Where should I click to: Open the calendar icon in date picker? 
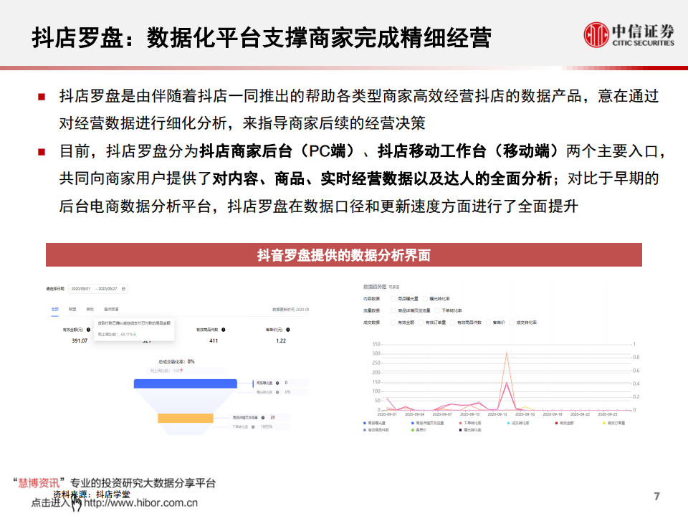coord(123,289)
